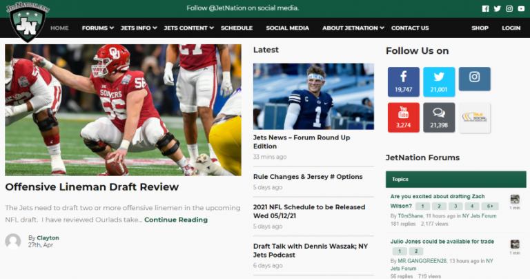This screenshot has width=530, height=279.
Task: Click the Continue Reading link
Action: 175,220
